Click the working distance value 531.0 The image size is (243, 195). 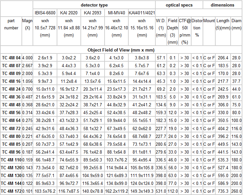point(161,191)
